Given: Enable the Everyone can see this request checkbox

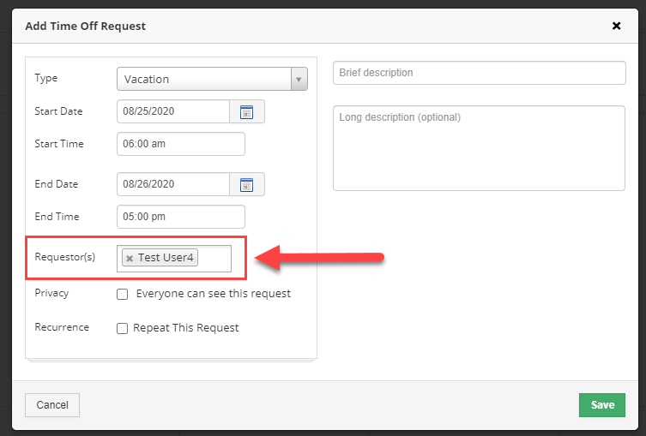Looking at the screenshot, I should (x=122, y=294).
